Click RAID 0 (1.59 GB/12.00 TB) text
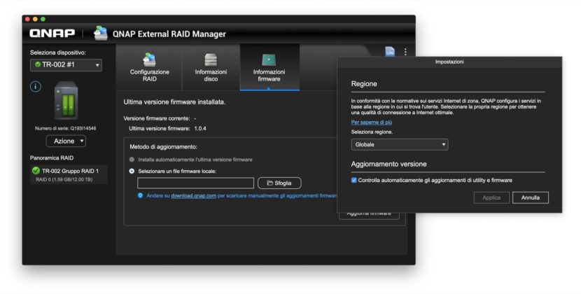The height and width of the screenshot is (294, 581). point(64,179)
